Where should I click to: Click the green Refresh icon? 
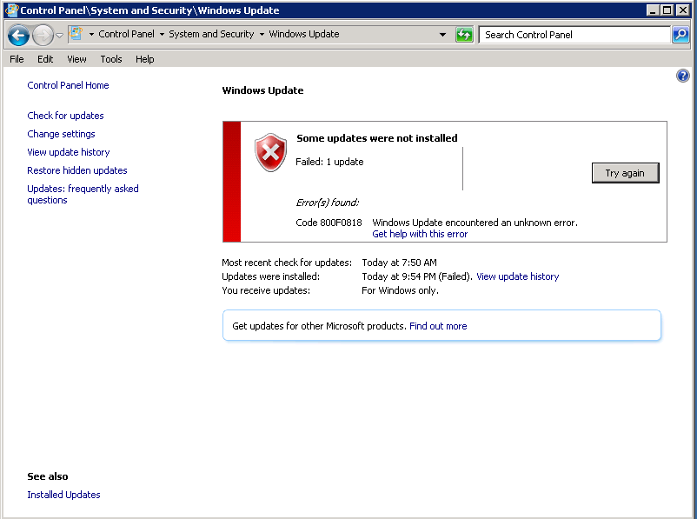pyautogui.click(x=464, y=35)
